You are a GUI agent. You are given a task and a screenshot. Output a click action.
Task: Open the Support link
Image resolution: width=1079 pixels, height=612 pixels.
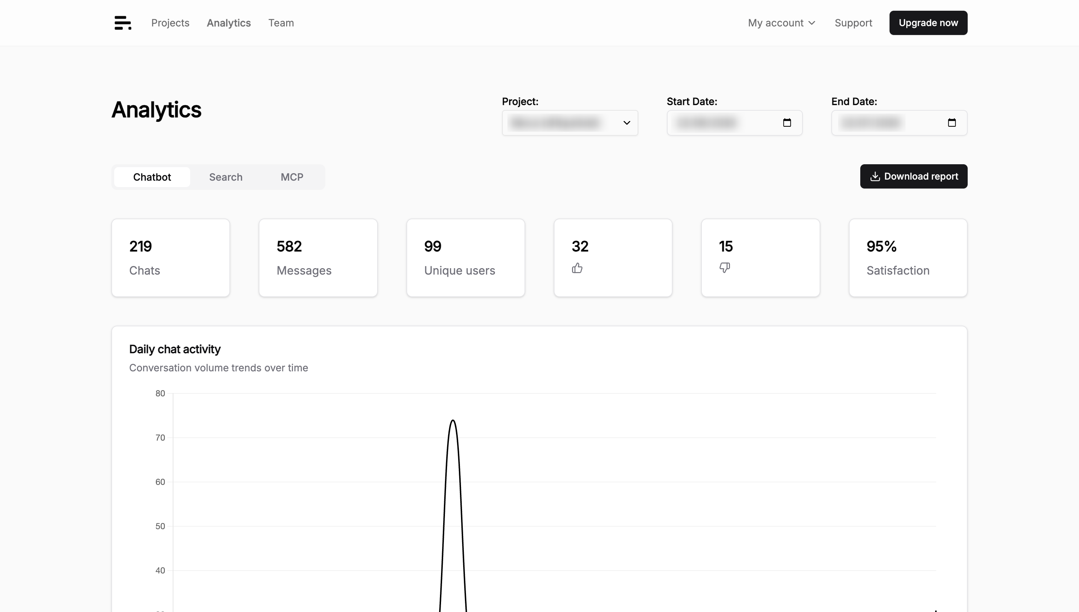tap(853, 23)
